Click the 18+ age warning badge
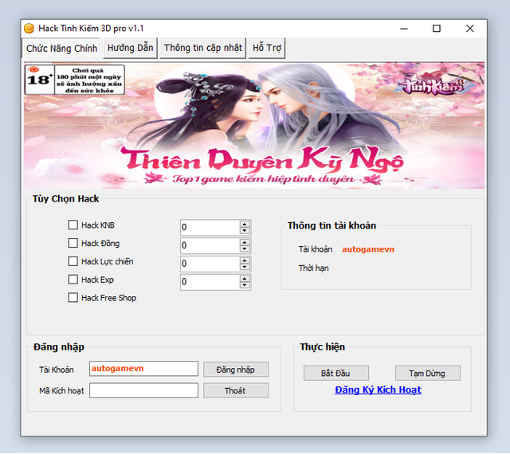The height and width of the screenshot is (454, 510). tap(74, 80)
